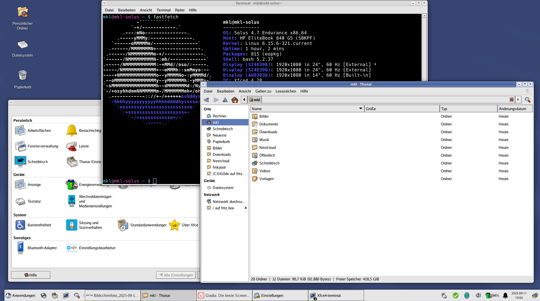
Task: Select fmkpool bookmark in sidebar
Action: [x=225, y=167]
